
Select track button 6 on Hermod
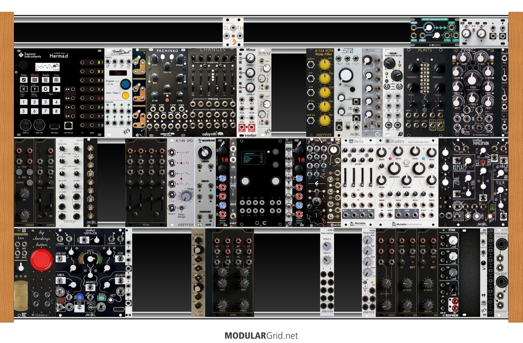34,111
